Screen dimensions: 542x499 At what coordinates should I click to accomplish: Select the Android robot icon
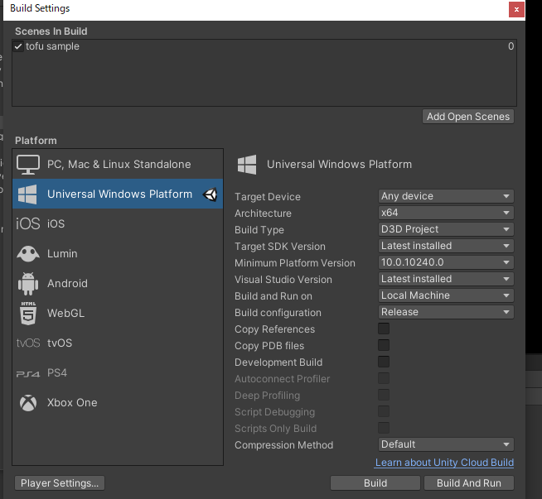pyautogui.click(x=28, y=284)
